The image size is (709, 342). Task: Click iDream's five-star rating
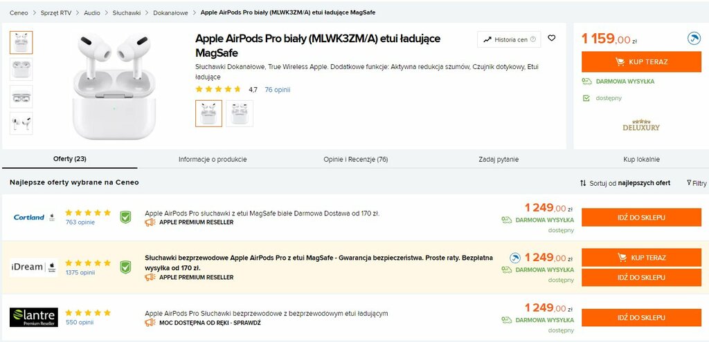point(88,263)
